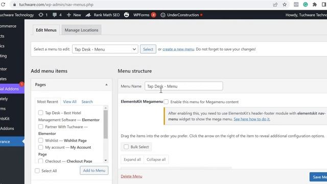Viewport: 327px width, 184px height.
Task: Tick the Wishlist page checkbox
Action: (41, 141)
